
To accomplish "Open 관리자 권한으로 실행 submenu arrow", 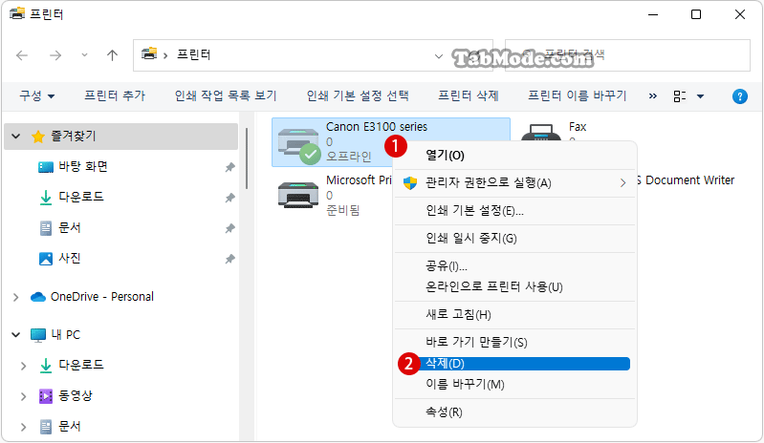I will coord(622,183).
